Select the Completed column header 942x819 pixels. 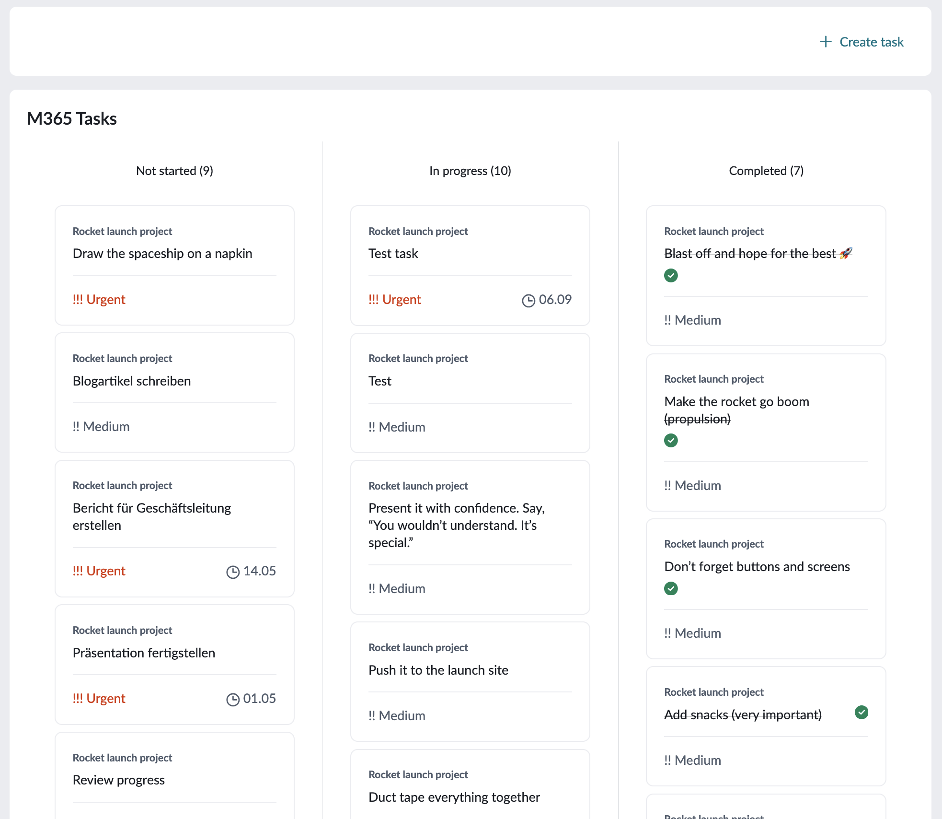(765, 171)
